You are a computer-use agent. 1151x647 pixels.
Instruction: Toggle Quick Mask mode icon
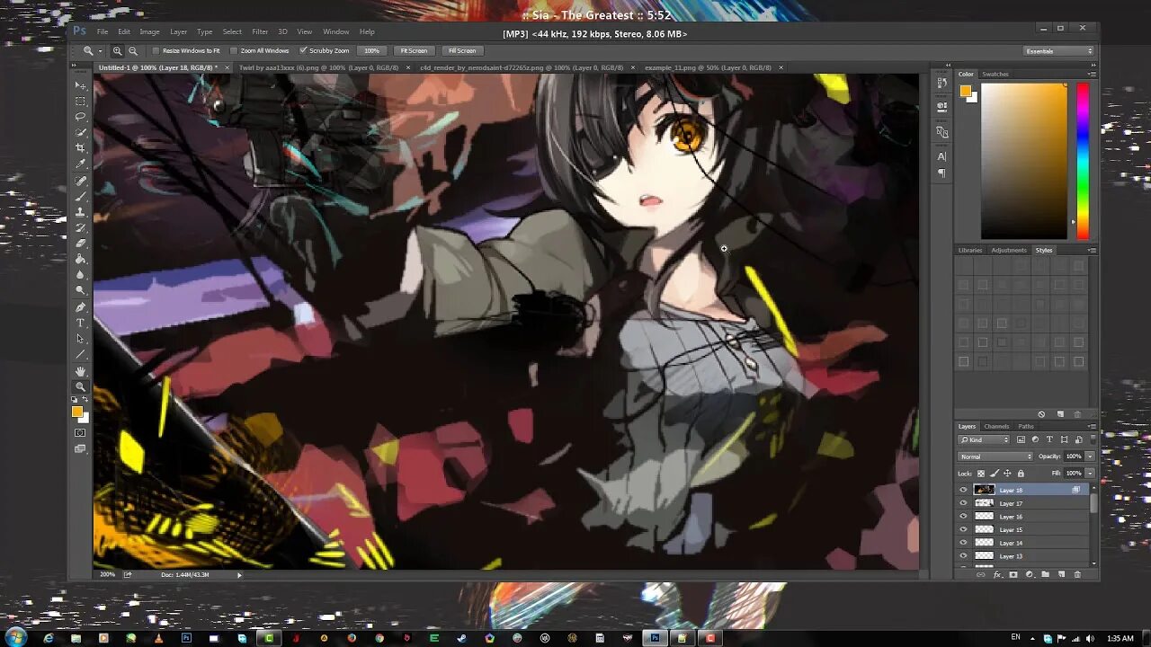tap(80, 433)
